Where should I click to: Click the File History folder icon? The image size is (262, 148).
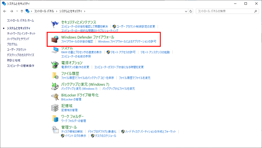[55, 75]
